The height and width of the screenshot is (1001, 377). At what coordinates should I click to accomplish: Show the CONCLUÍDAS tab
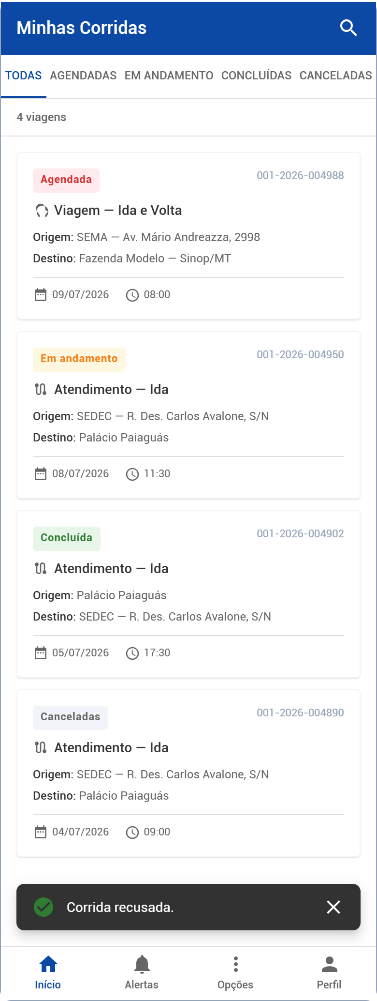[256, 76]
